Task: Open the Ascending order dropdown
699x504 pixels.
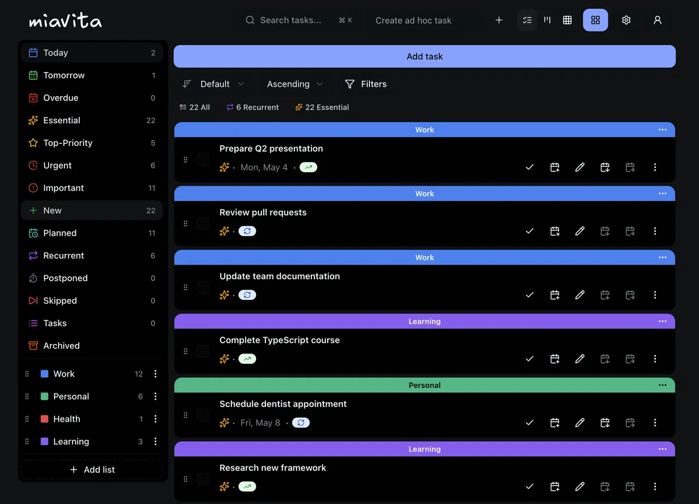Action: click(x=295, y=84)
